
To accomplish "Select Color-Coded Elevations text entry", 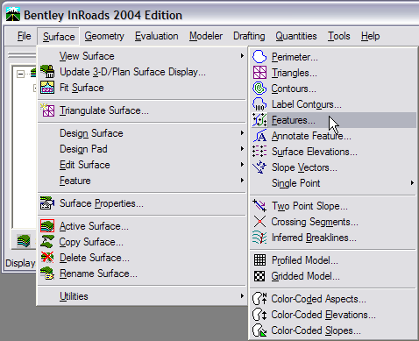I will (x=323, y=315).
